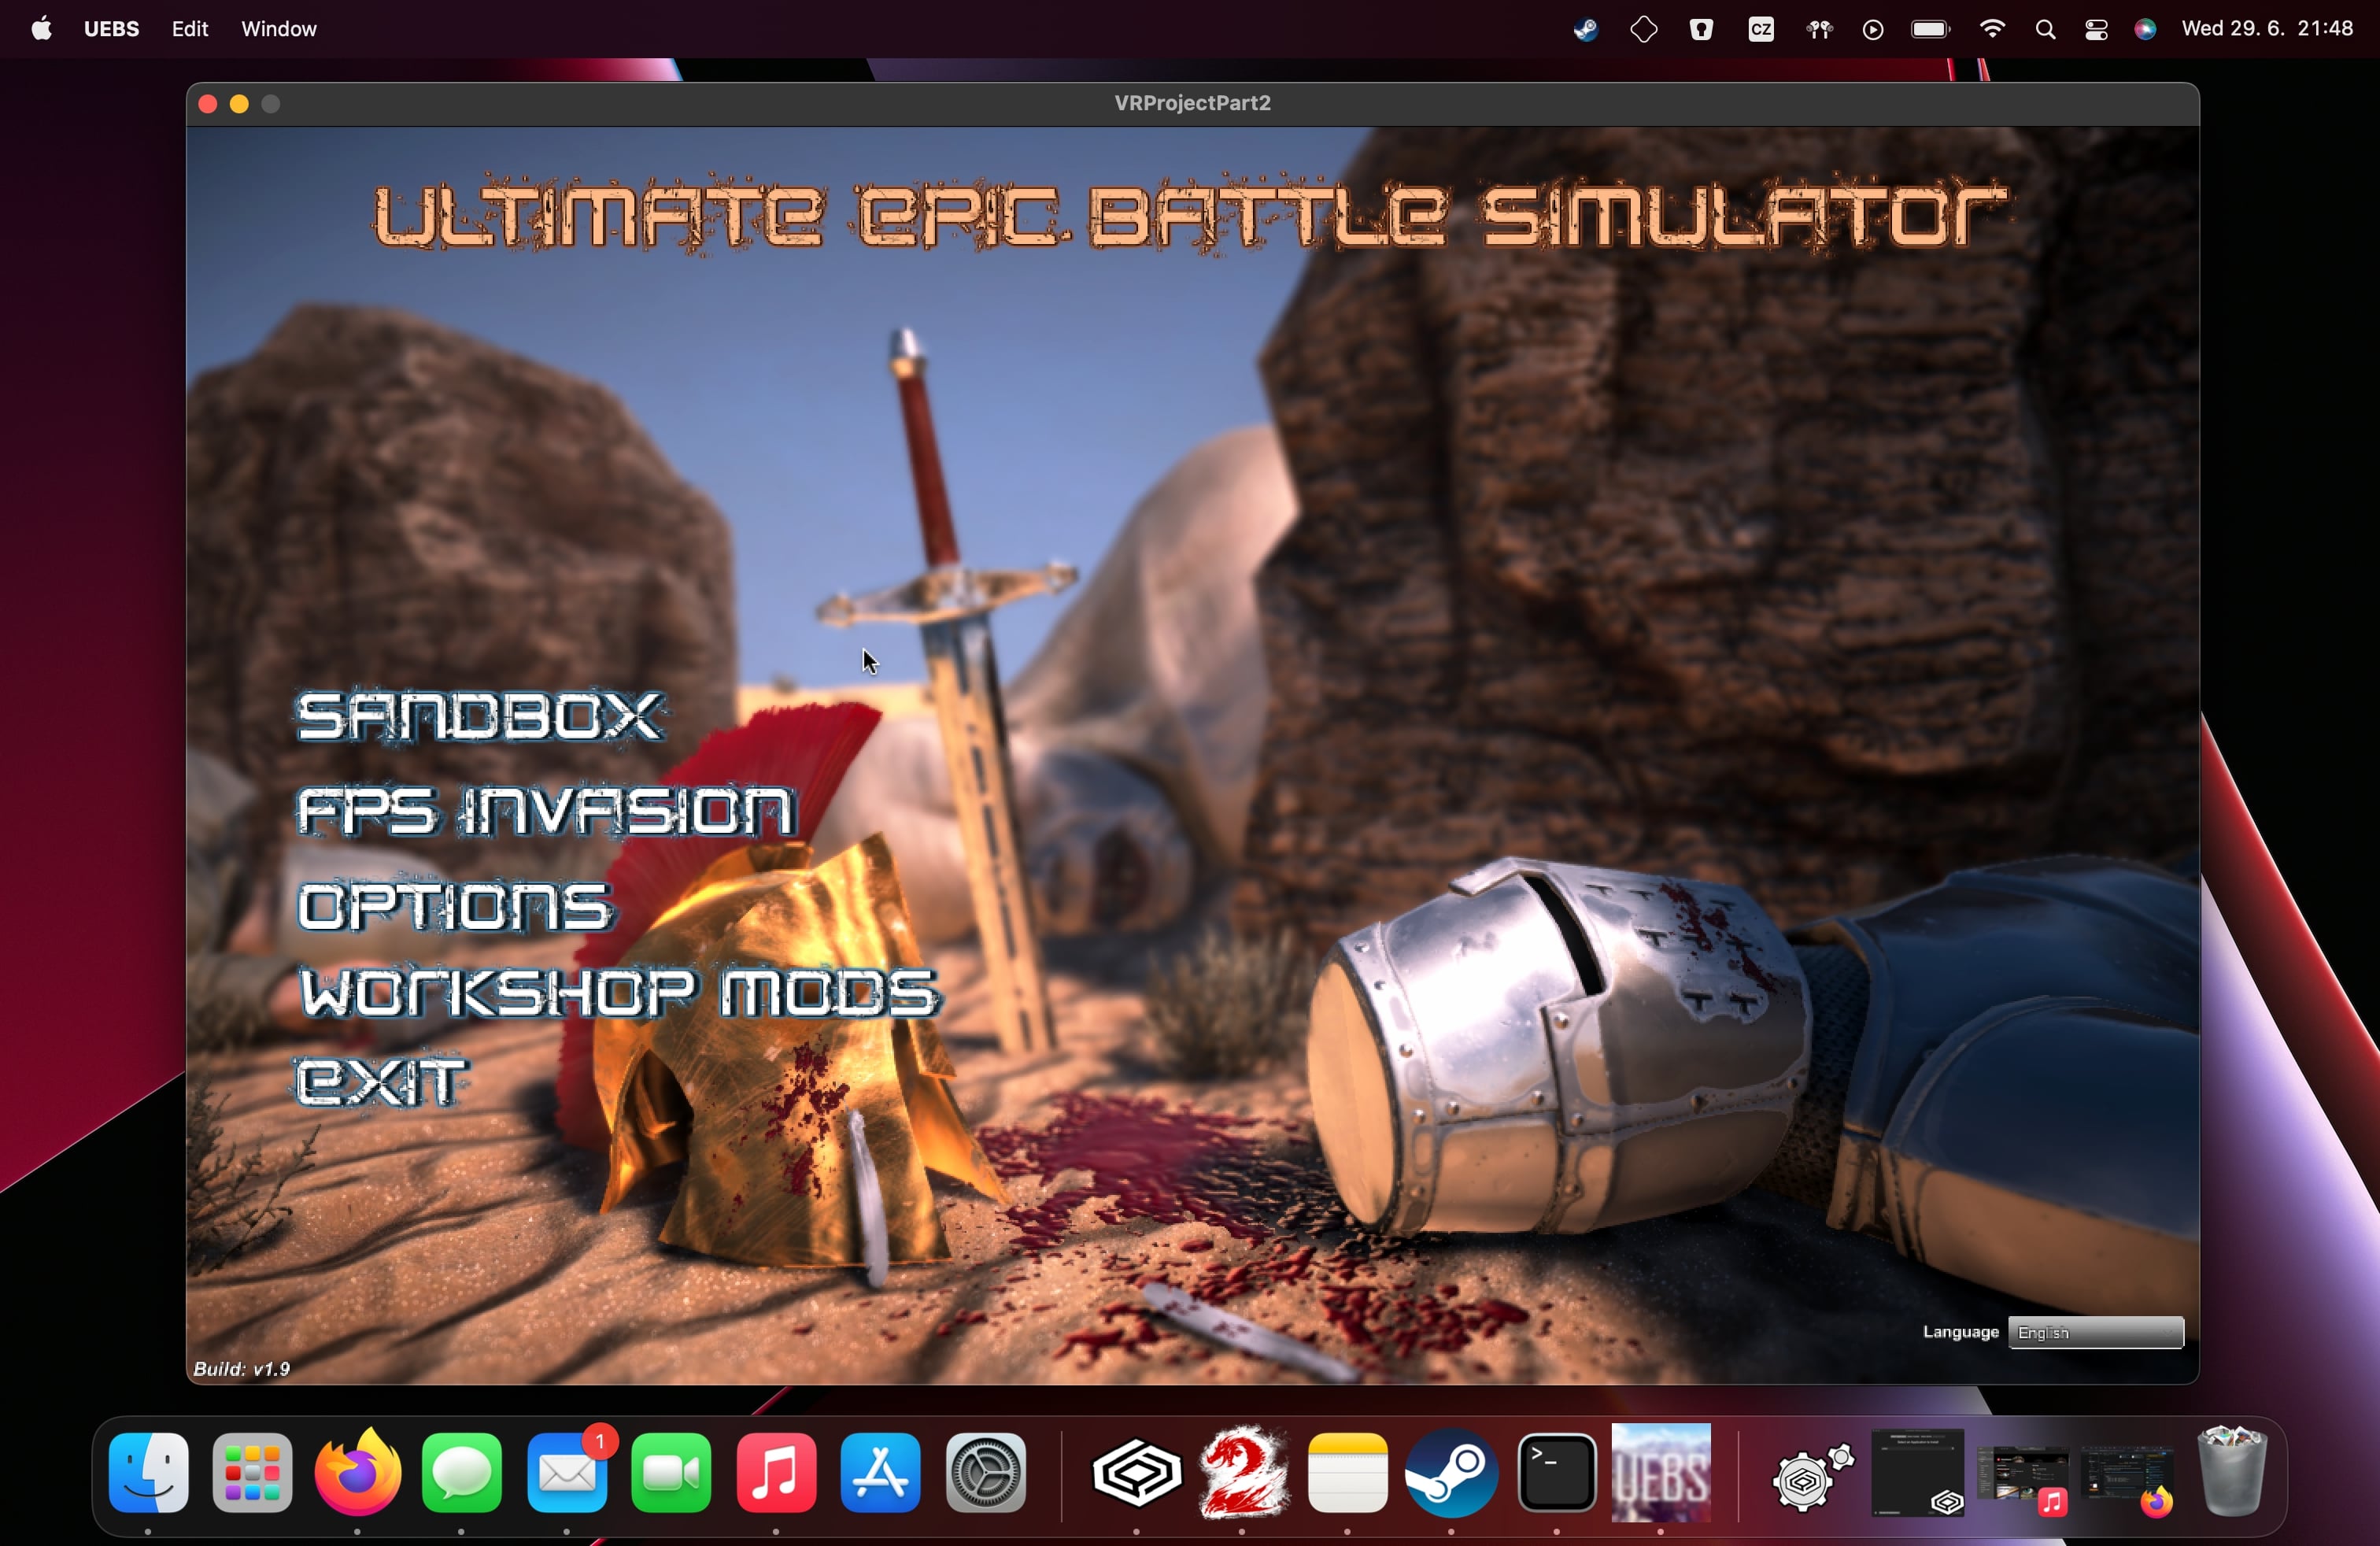Open the password manager menu bar icon
Screen dimensions: 2380x1546
(1702, 30)
